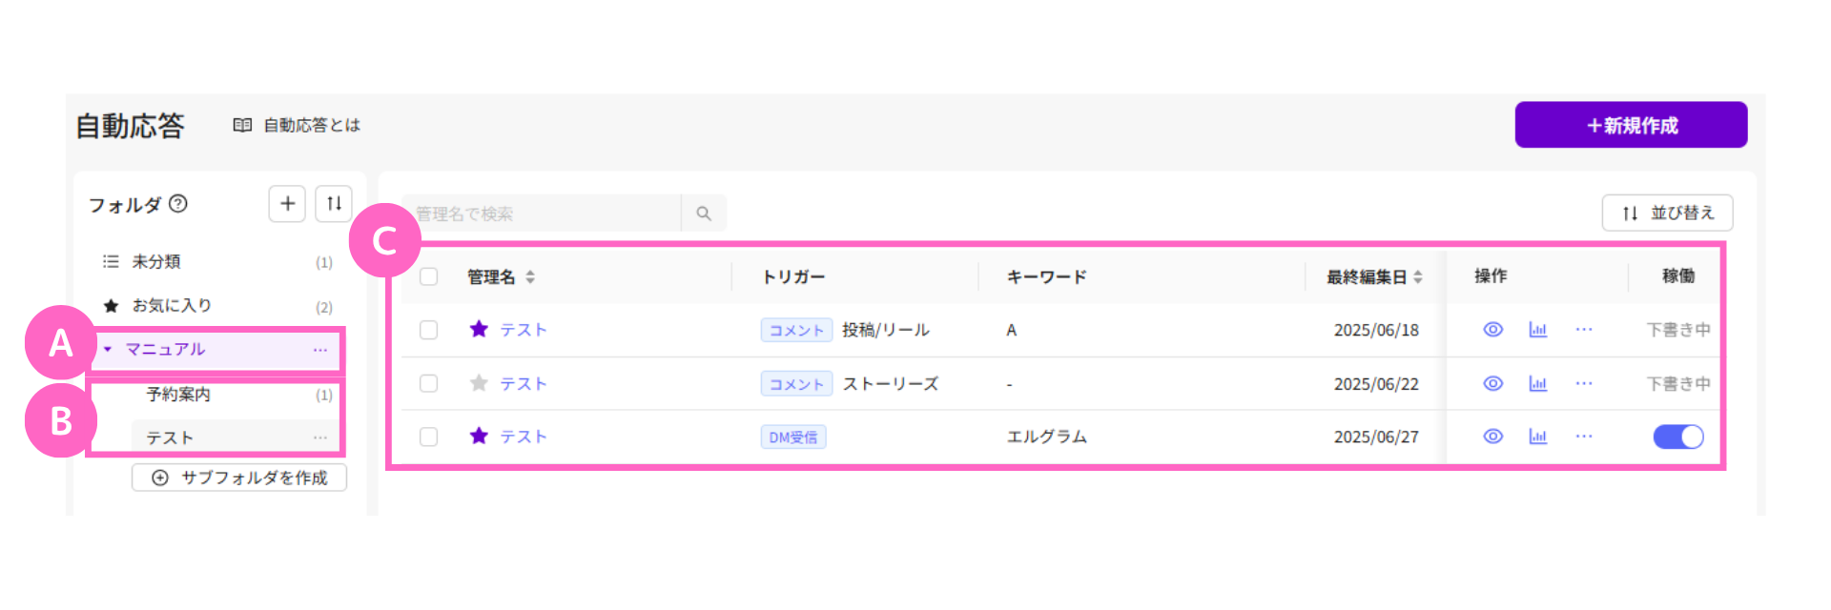Select the 未分類 folder

(x=156, y=261)
